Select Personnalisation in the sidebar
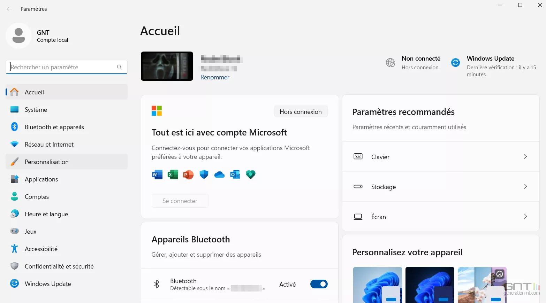 [67, 162]
